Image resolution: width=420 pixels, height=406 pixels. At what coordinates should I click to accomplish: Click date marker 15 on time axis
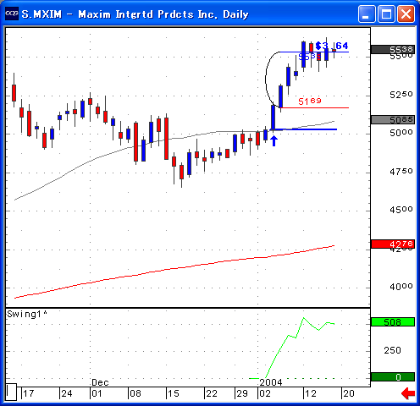173,393
